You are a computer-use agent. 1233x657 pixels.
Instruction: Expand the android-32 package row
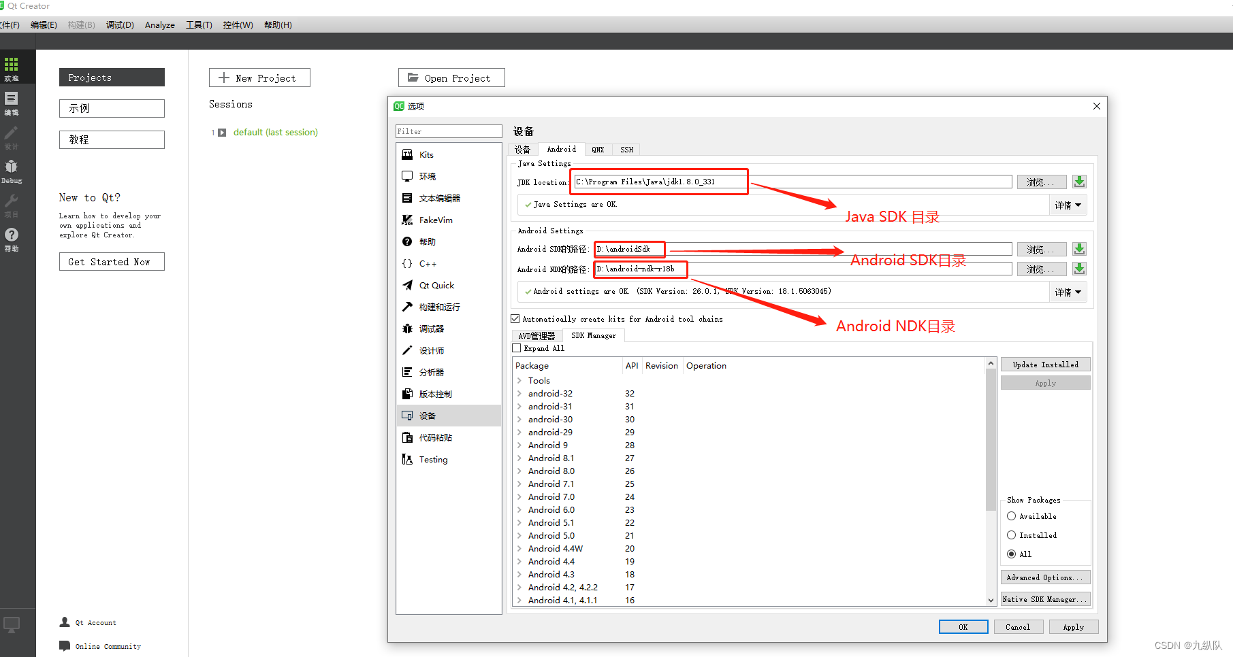click(519, 394)
